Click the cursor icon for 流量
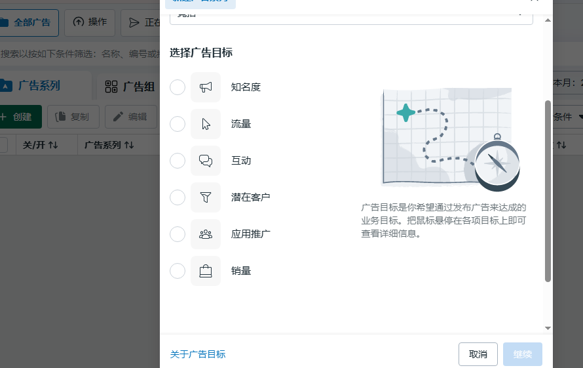 pyautogui.click(x=206, y=124)
